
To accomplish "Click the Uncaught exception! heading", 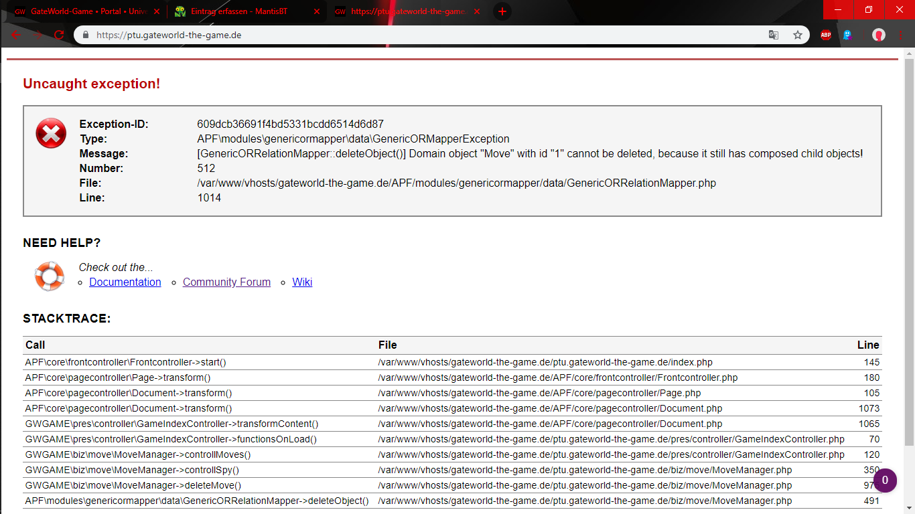I will (92, 84).
